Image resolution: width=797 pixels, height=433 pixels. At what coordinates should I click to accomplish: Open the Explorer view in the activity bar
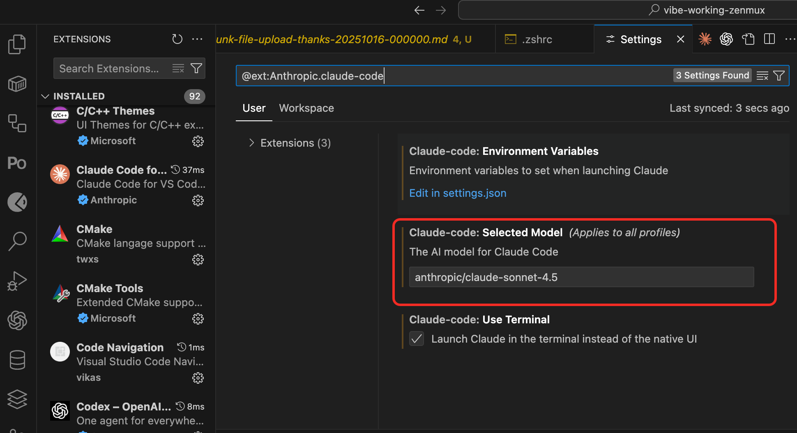17,44
